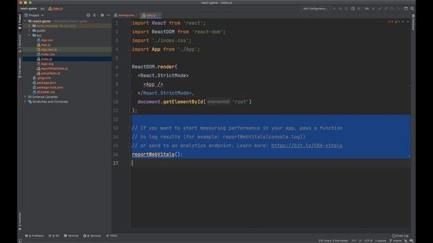Open the Event Log button
Viewport: 433px width, 243px height.
[x=401, y=236]
